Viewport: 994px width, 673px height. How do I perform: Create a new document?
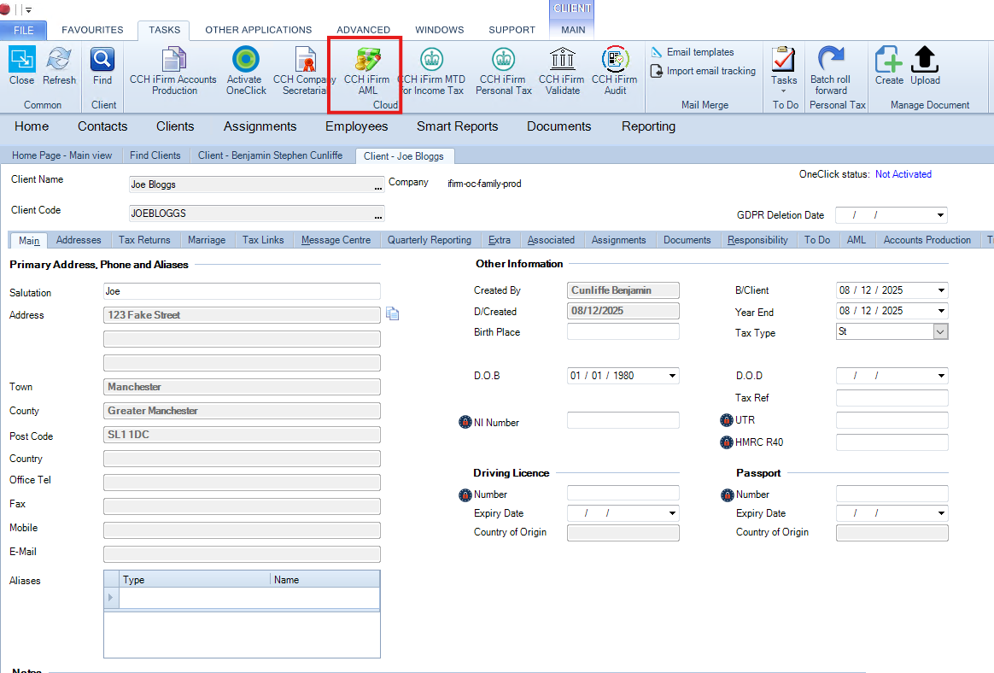889,66
